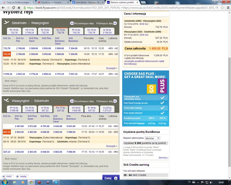Close the 'Wyniki wyszukiwania' tab
The image size is (231, 185).
pos(68,2)
